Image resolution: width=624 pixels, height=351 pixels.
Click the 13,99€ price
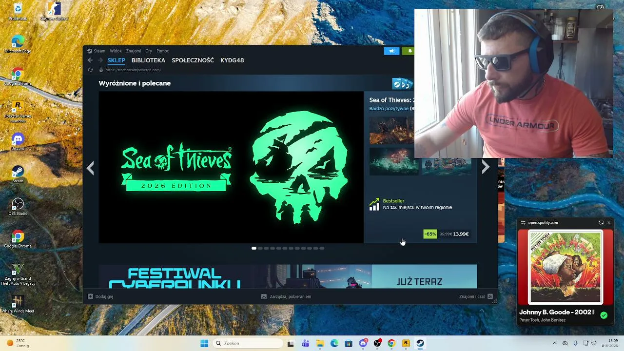click(x=461, y=234)
